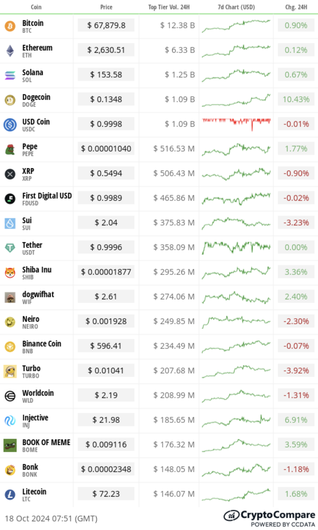
Task: Open the XRP coin name link
Action: pyautogui.click(x=28, y=171)
